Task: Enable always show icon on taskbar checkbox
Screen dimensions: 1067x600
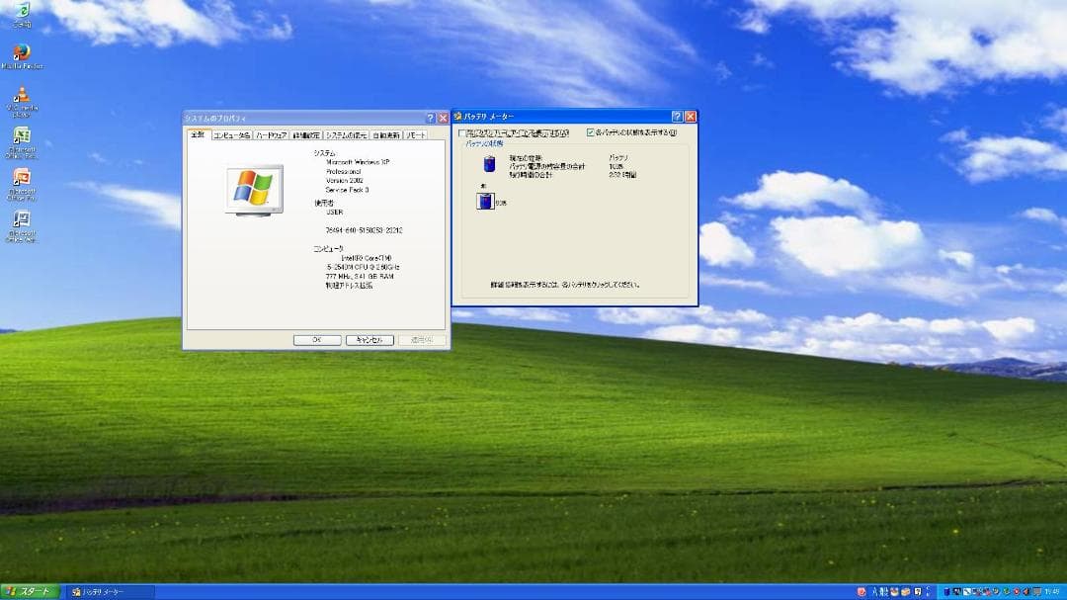Action: pos(462,132)
